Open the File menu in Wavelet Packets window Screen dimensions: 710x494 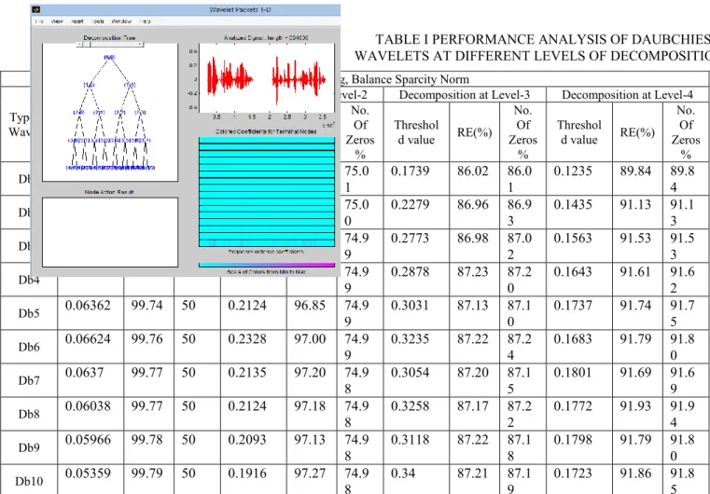click(x=39, y=21)
